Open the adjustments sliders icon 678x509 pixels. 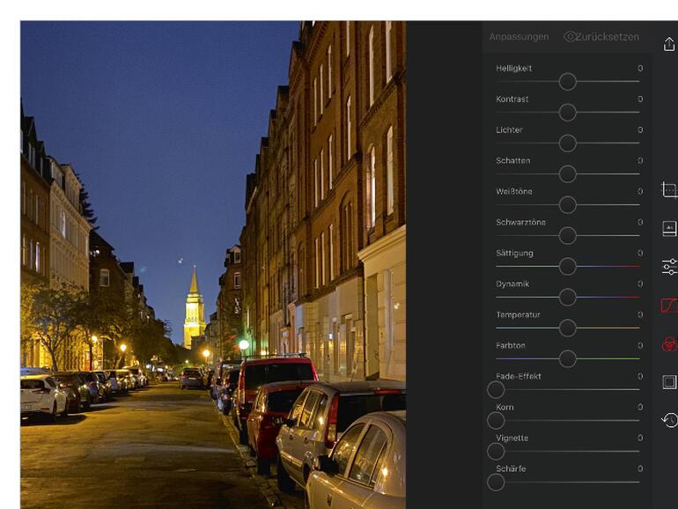669,267
